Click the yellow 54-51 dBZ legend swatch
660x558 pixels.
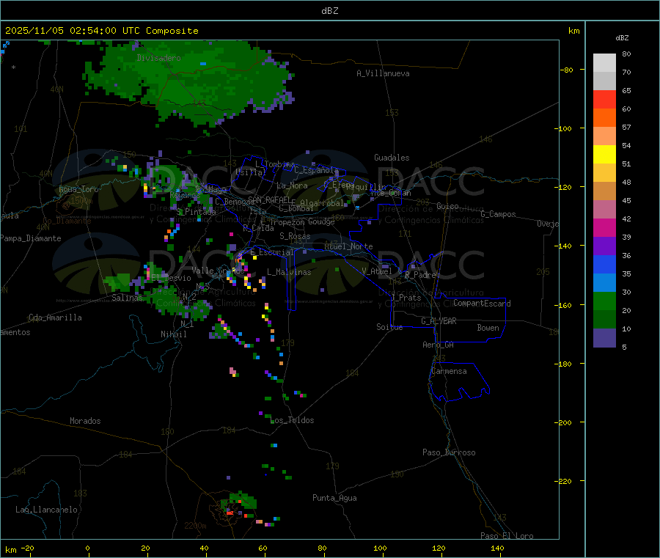[604, 155]
